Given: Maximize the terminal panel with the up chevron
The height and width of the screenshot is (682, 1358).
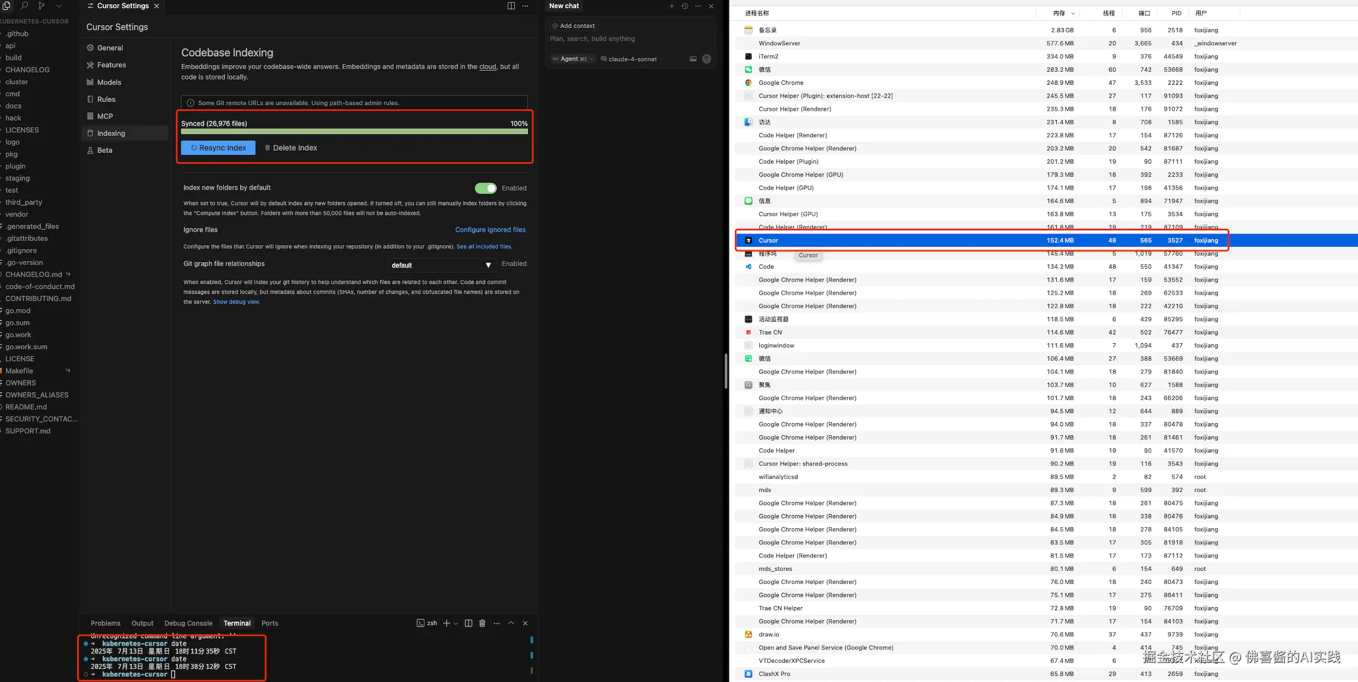Looking at the screenshot, I should [x=511, y=623].
